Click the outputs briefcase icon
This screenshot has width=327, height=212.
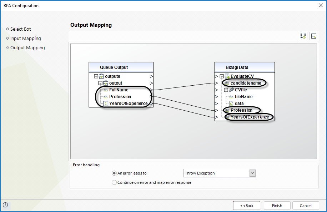(101, 76)
